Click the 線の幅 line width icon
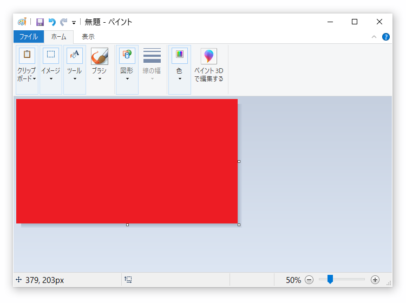Image resolution: width=406 pixels, height=303 pixels. [x=152, y=55]
